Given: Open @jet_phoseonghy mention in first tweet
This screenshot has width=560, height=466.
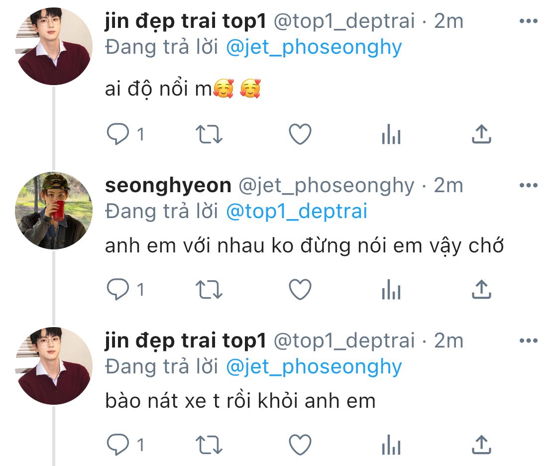Looking at the screenshot, I should click(314, 47).
